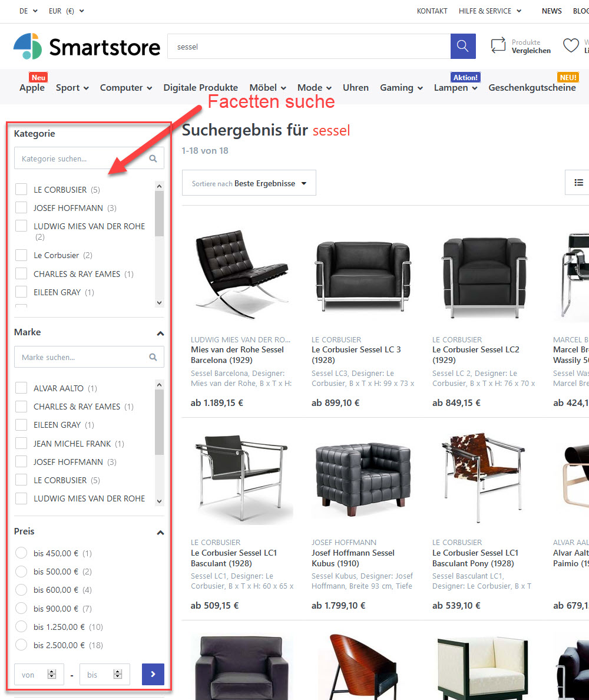Open the 'Sortiere nach Beste Ergebnisse' dropdown
This screenshot has width=589, height=700.
coord(249,183)
